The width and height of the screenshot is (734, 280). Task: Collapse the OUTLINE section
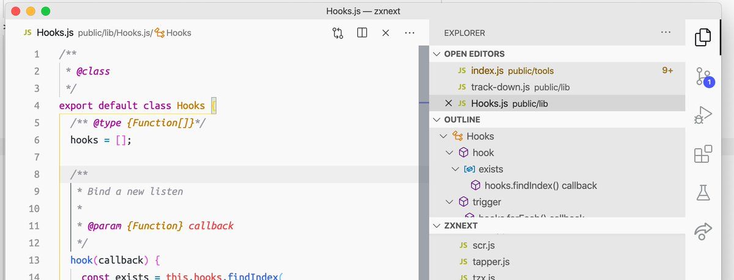click(x=437, y=120)
